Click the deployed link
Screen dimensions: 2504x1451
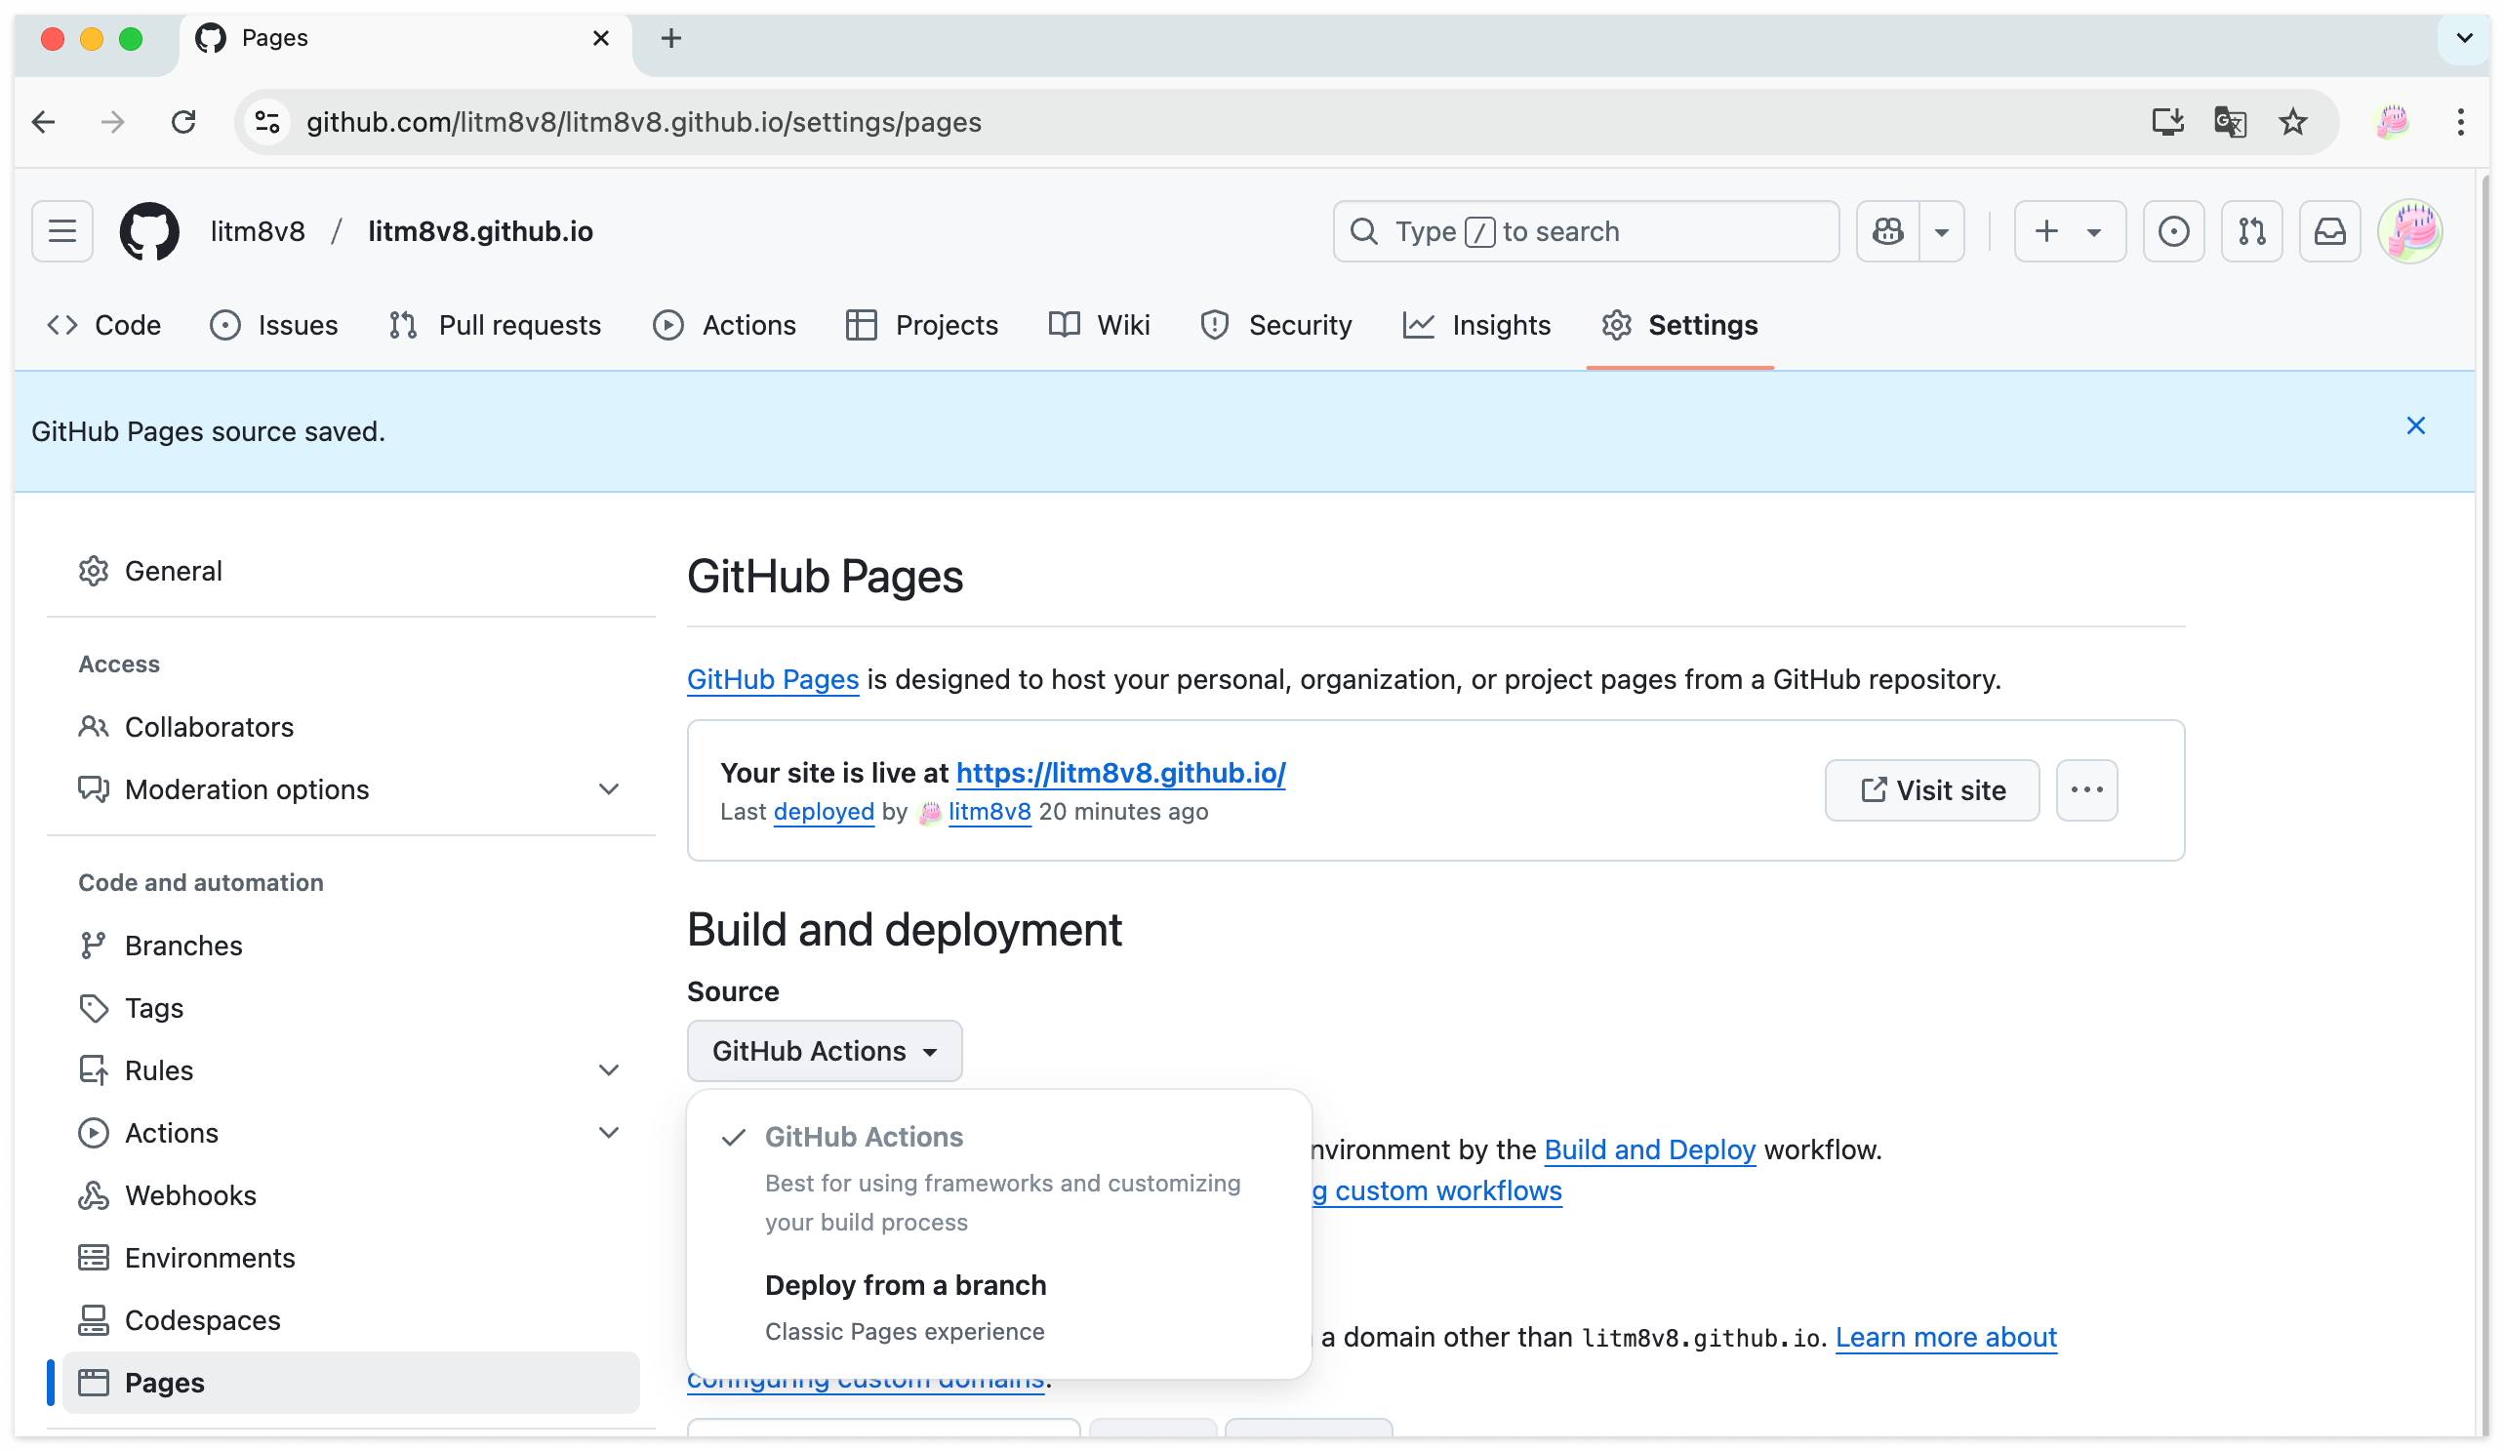click(x=824, y=812)
